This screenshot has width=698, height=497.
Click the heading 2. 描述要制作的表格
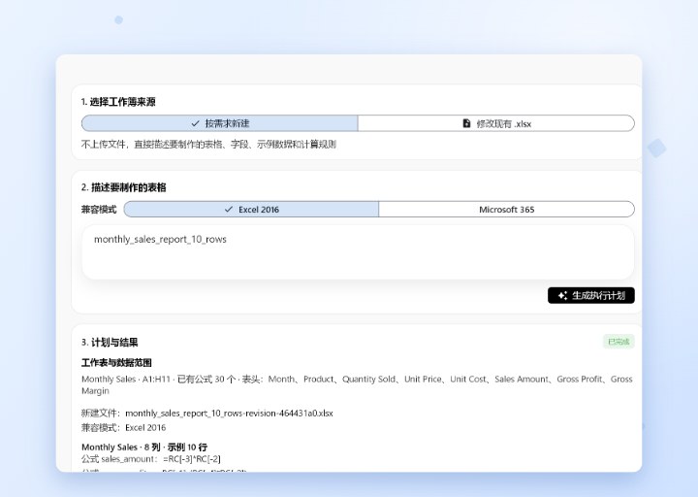coord(124,187)
